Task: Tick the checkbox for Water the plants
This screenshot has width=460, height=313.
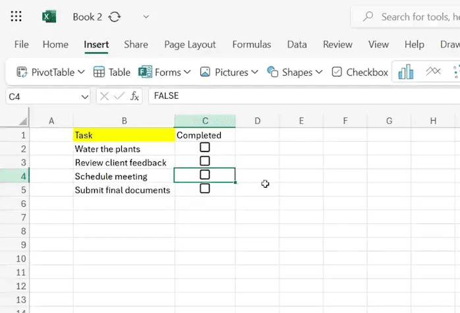Action: pyautogui.click(x=205, y=147)
